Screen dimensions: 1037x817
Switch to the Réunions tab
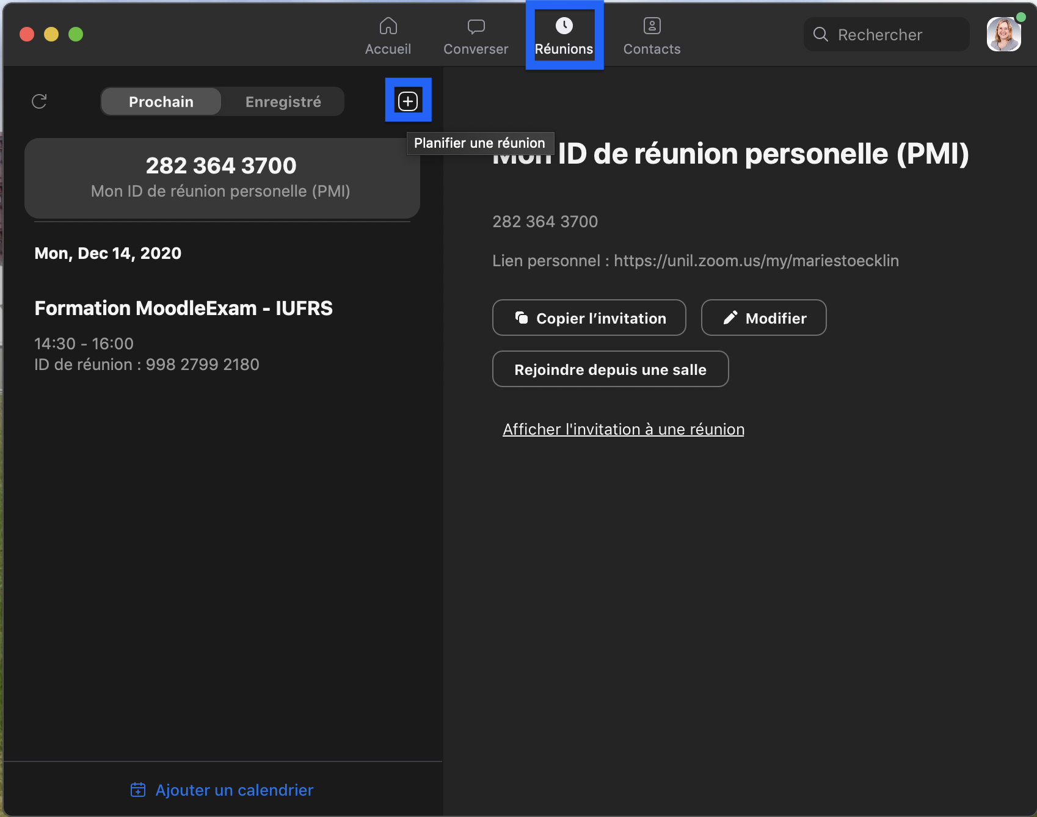(x=564, y=36)
